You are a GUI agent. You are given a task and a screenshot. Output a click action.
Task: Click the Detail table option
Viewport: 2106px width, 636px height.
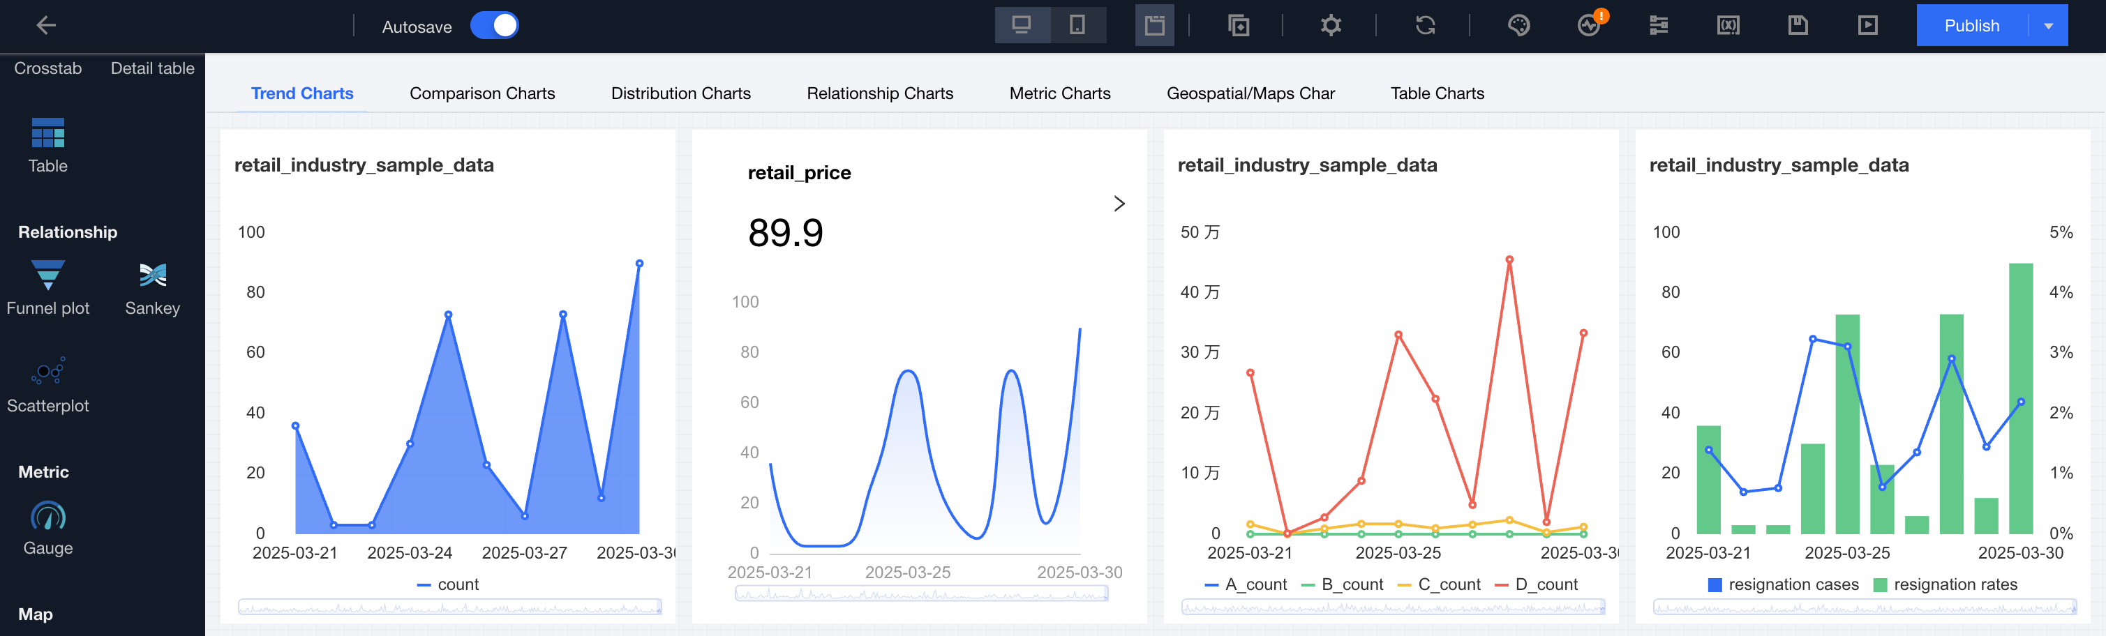click(152, 68)
